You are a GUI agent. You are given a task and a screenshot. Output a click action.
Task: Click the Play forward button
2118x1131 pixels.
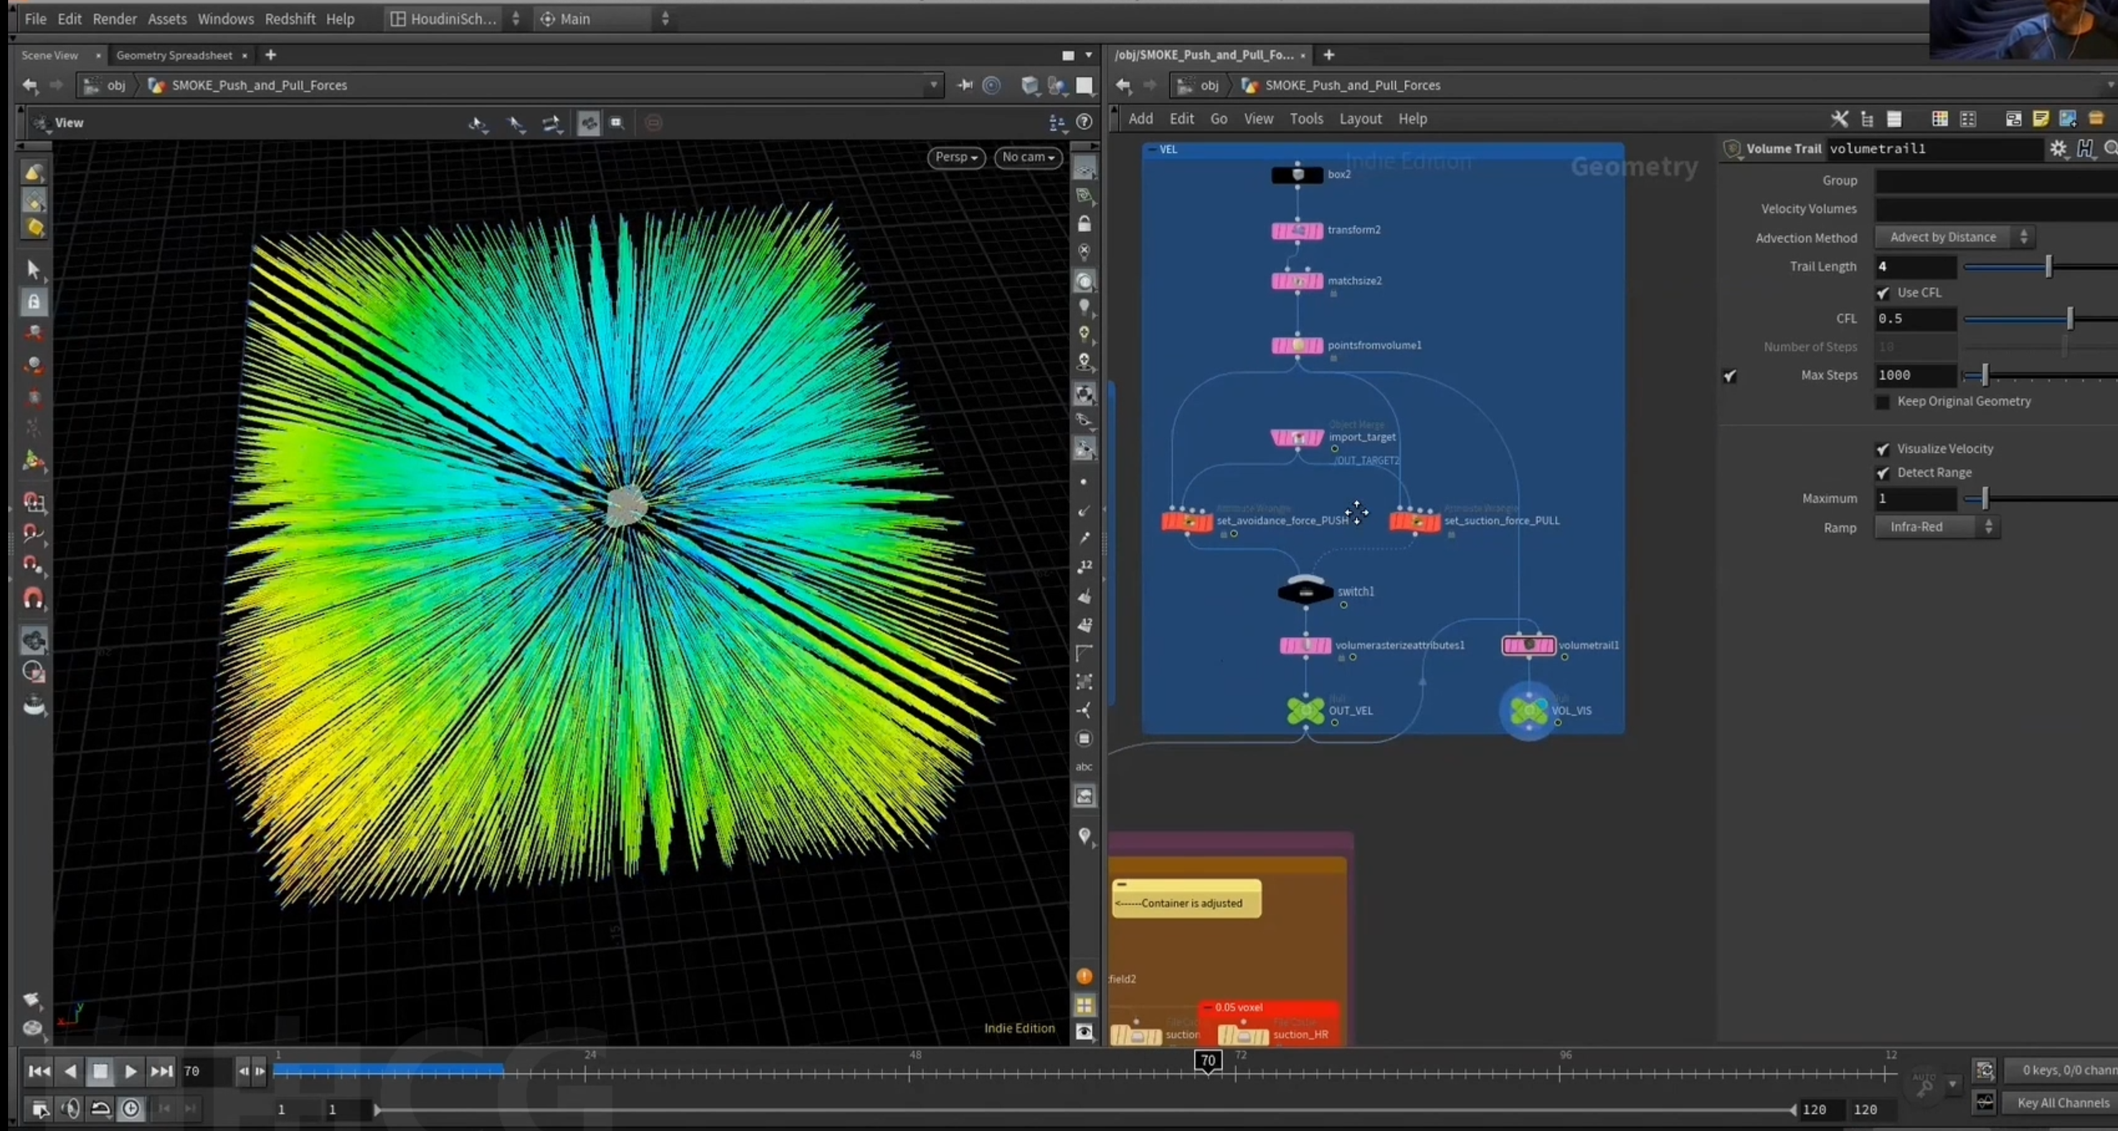pos(130,1071)
